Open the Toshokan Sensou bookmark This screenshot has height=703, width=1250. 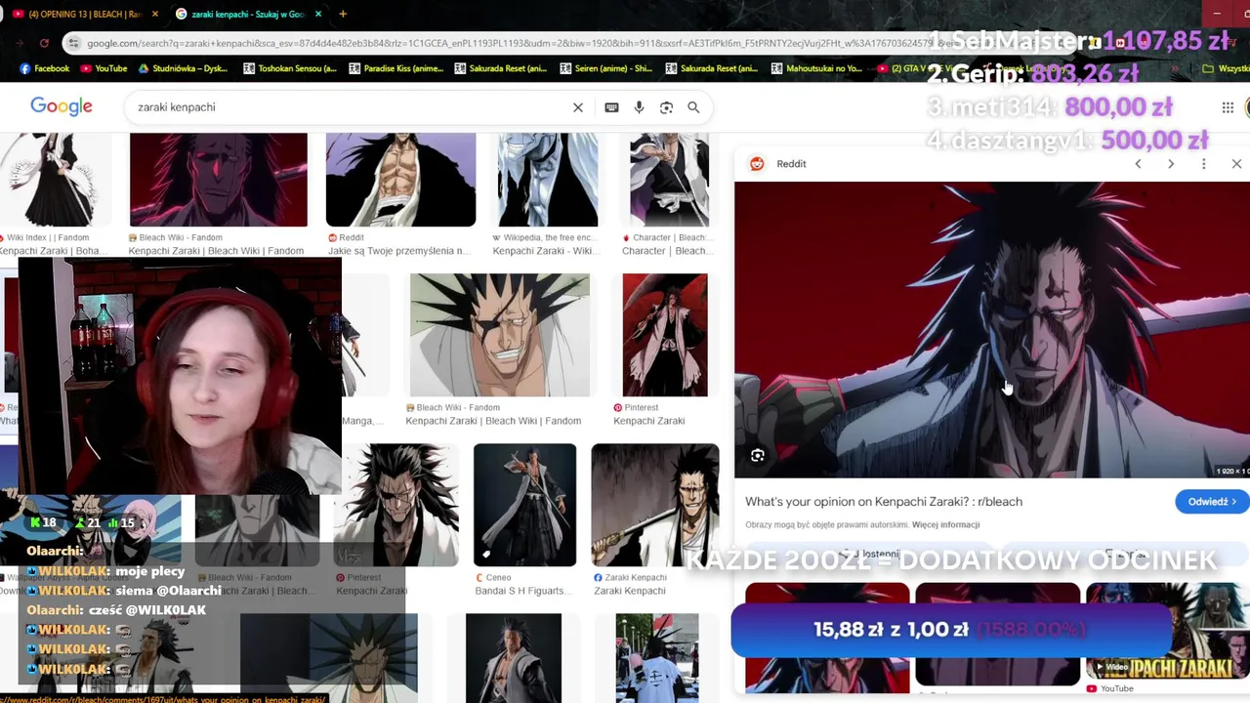pos(290,68)
